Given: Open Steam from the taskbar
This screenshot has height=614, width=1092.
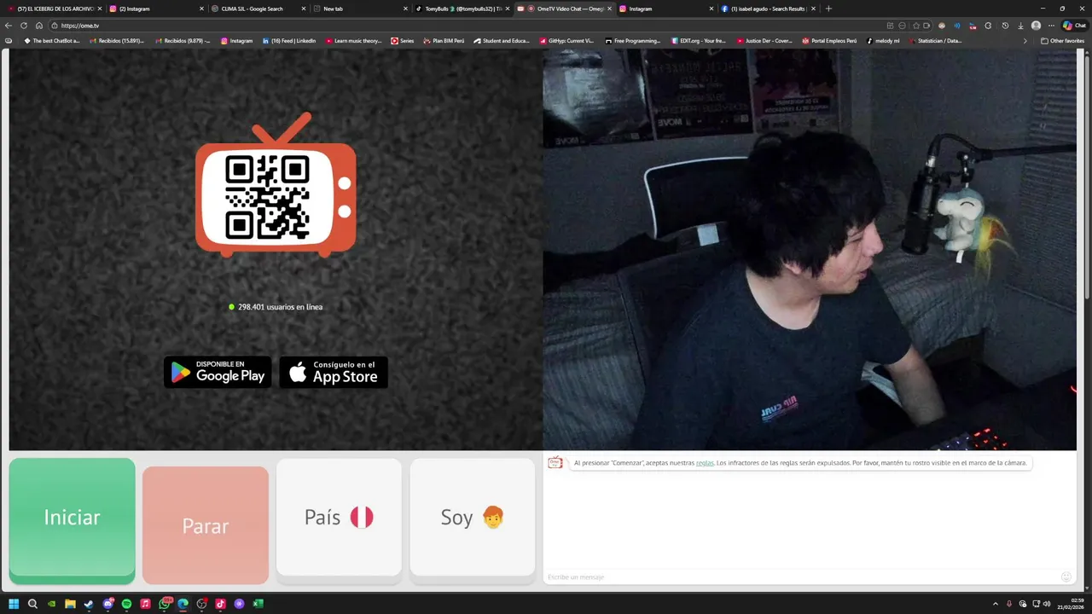Looking at the screenshot, I should click(89, 604).
